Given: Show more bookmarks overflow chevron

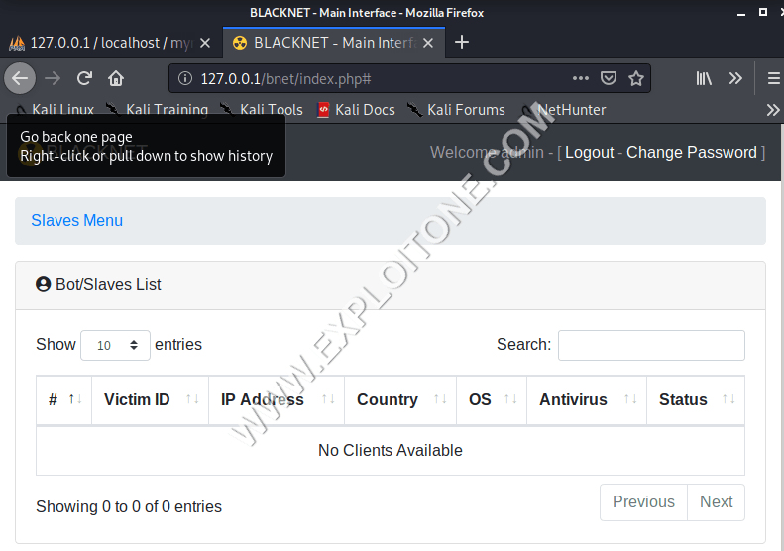Looking at the screenshot, I should coord(772,110).
